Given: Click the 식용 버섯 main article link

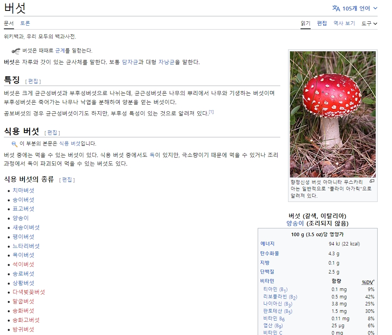Looking at the screenshot, I should coord(70,144).
